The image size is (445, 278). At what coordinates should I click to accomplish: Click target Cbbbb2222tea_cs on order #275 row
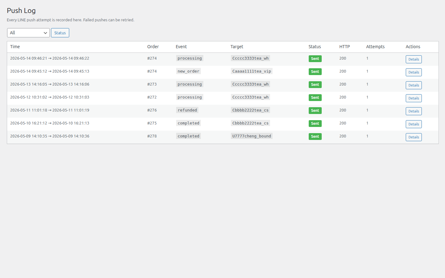[250, 123]
